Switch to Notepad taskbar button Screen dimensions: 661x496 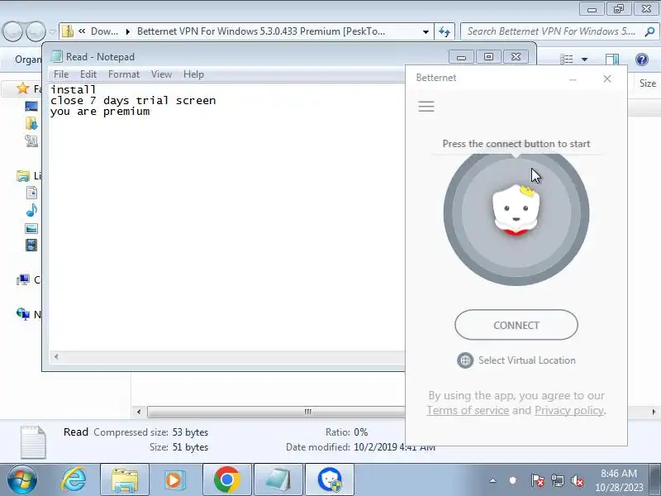pos(278,479)
